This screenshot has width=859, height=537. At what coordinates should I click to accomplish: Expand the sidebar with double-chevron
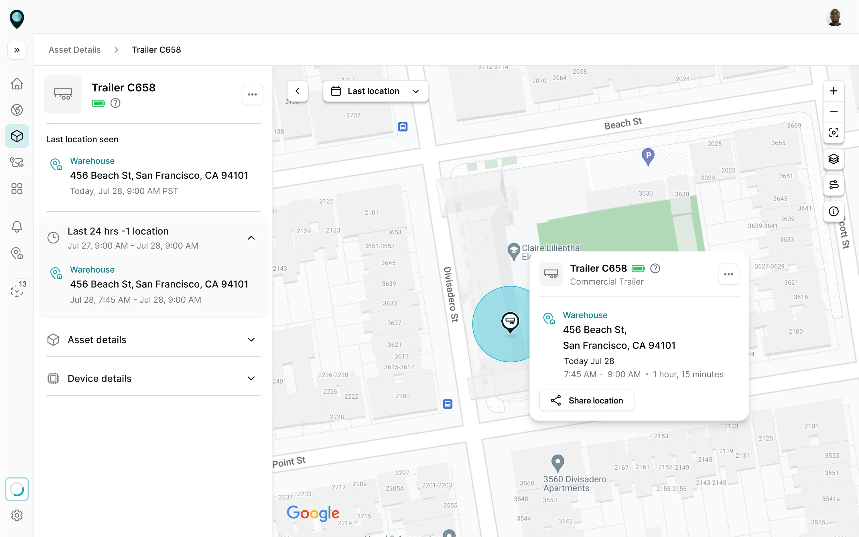point(17,50)
